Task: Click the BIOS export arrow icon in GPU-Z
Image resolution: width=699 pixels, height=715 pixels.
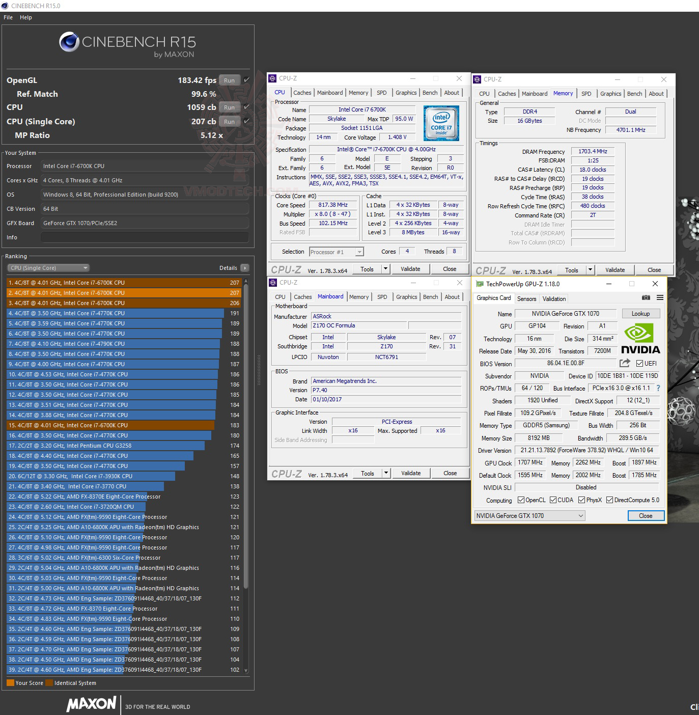Action: pos(625,363)
